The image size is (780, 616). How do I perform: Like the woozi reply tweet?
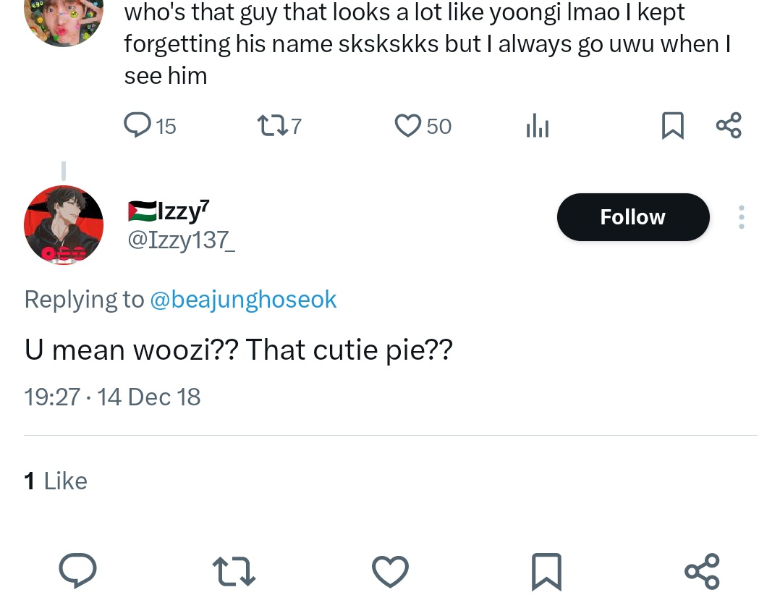pos(391,571)
